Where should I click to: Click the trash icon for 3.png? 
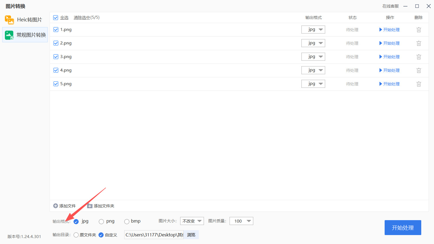click(419, 57)
